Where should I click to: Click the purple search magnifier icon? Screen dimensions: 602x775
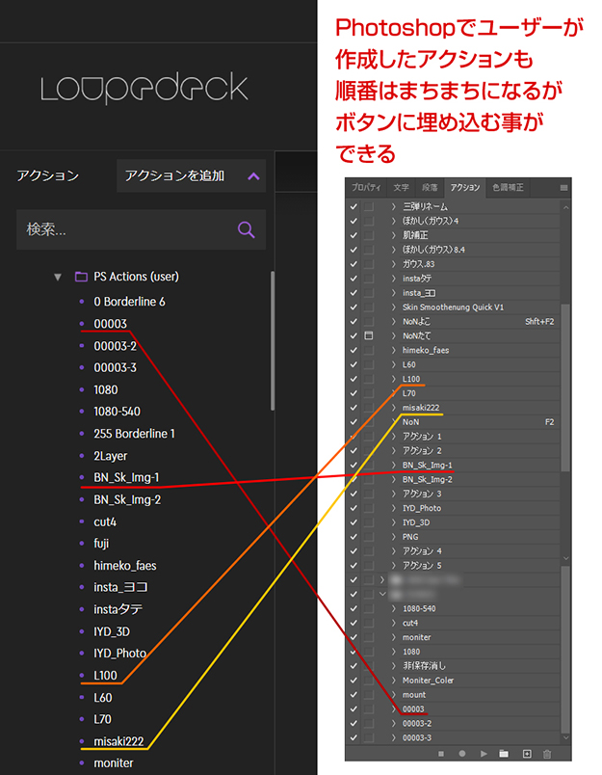[246, 229]
